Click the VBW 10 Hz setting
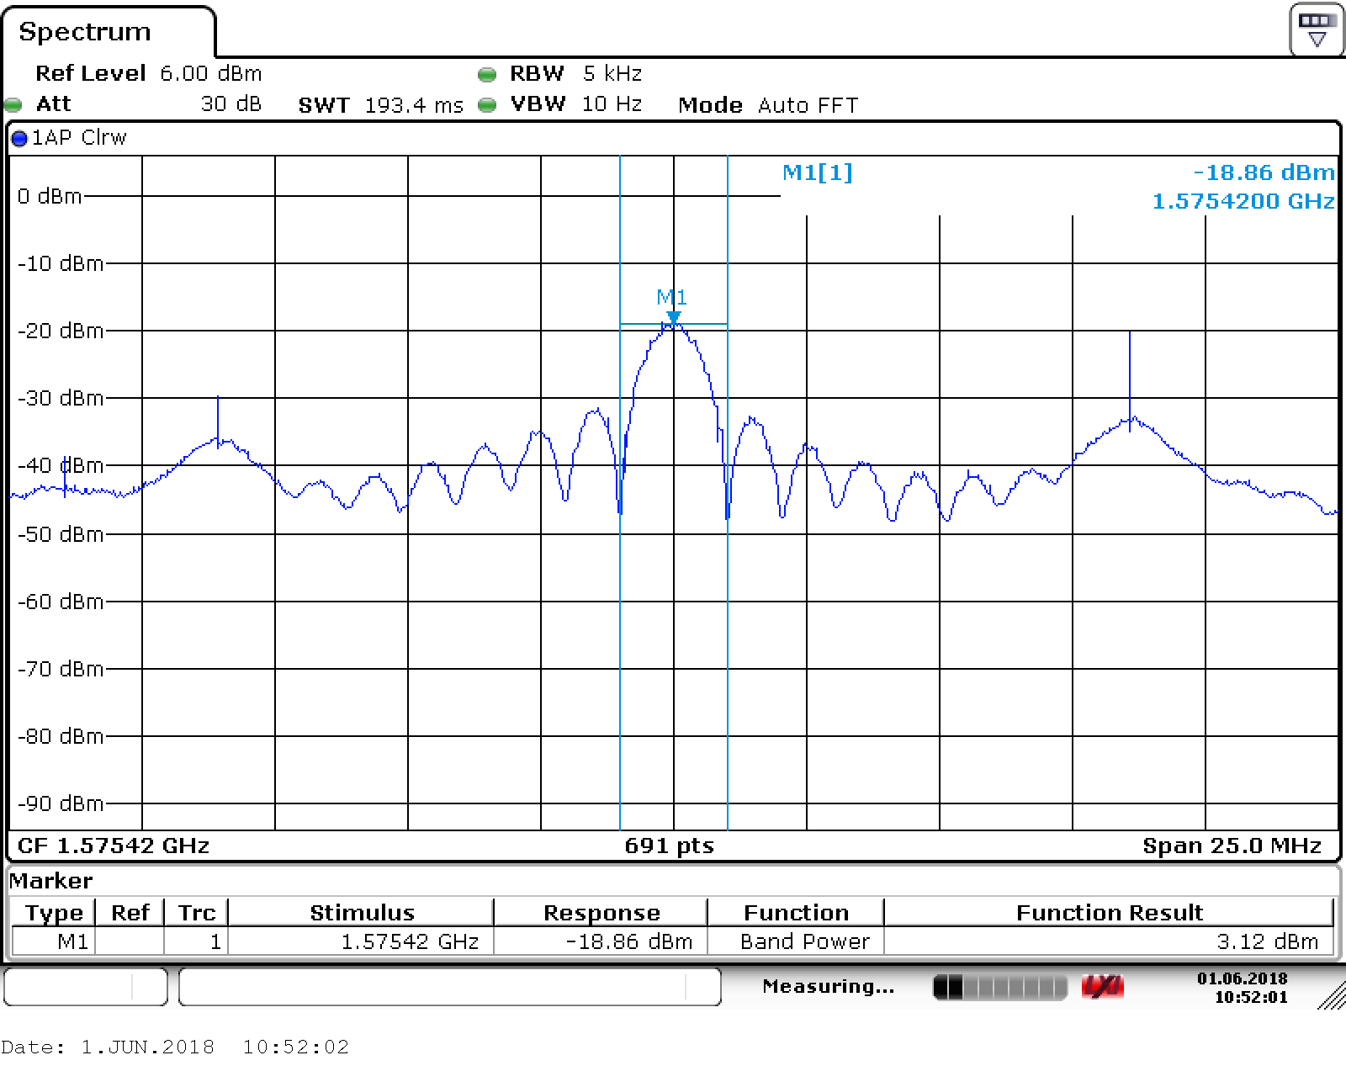The width and height of the screenshot is (1346, 1087). (x=612, y=104)
